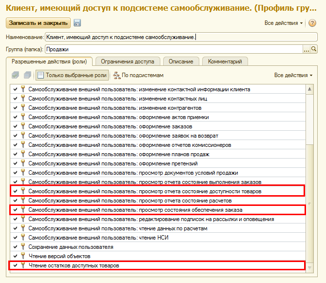
Task: Open the Описание tab
Action: pyautogui.click(x=181, y=61)
